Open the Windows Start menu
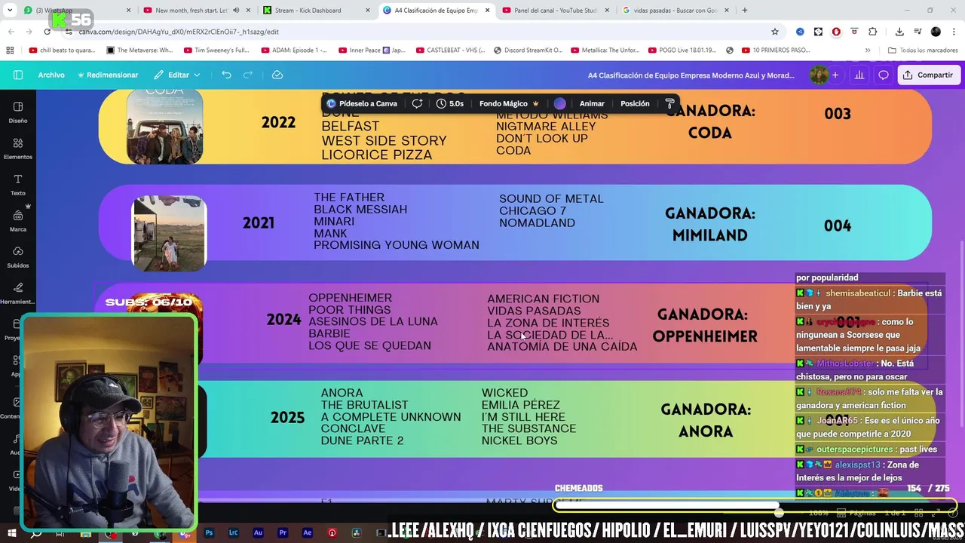This screenshot has height=543, width=965. [x=11, y=533]
